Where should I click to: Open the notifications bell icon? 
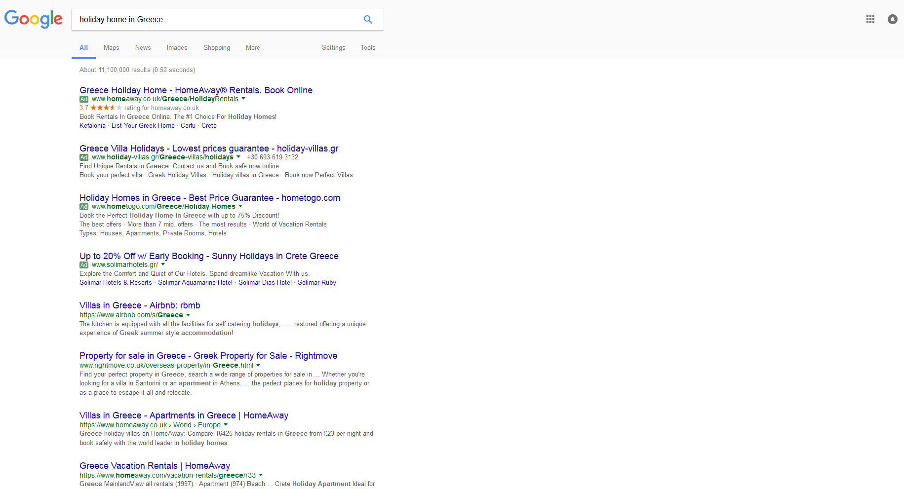(x=893, y=19)
